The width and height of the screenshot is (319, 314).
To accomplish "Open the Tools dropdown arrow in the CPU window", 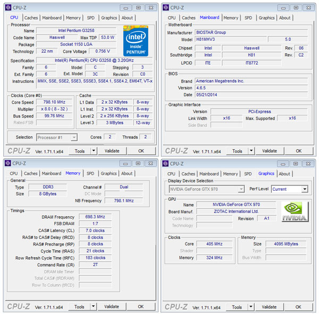I will click(x=94, y=151).
